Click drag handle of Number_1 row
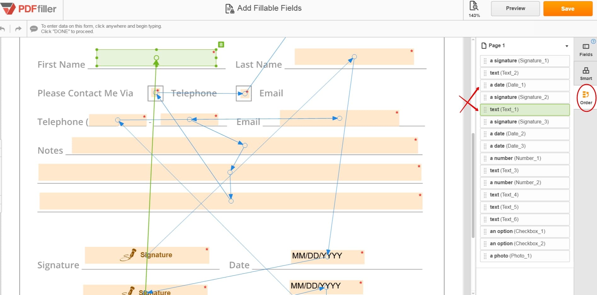The height and width of the screenshot is (295, 597). [x=485, y=158]
